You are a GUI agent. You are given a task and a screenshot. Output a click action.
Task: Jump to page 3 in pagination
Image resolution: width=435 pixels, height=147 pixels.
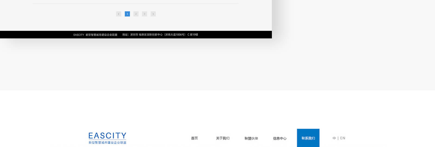144,14
